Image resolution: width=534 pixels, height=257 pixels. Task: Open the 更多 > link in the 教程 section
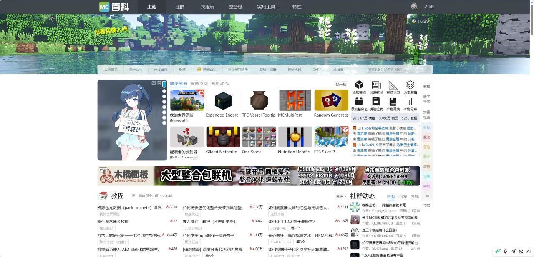point(341,196)
